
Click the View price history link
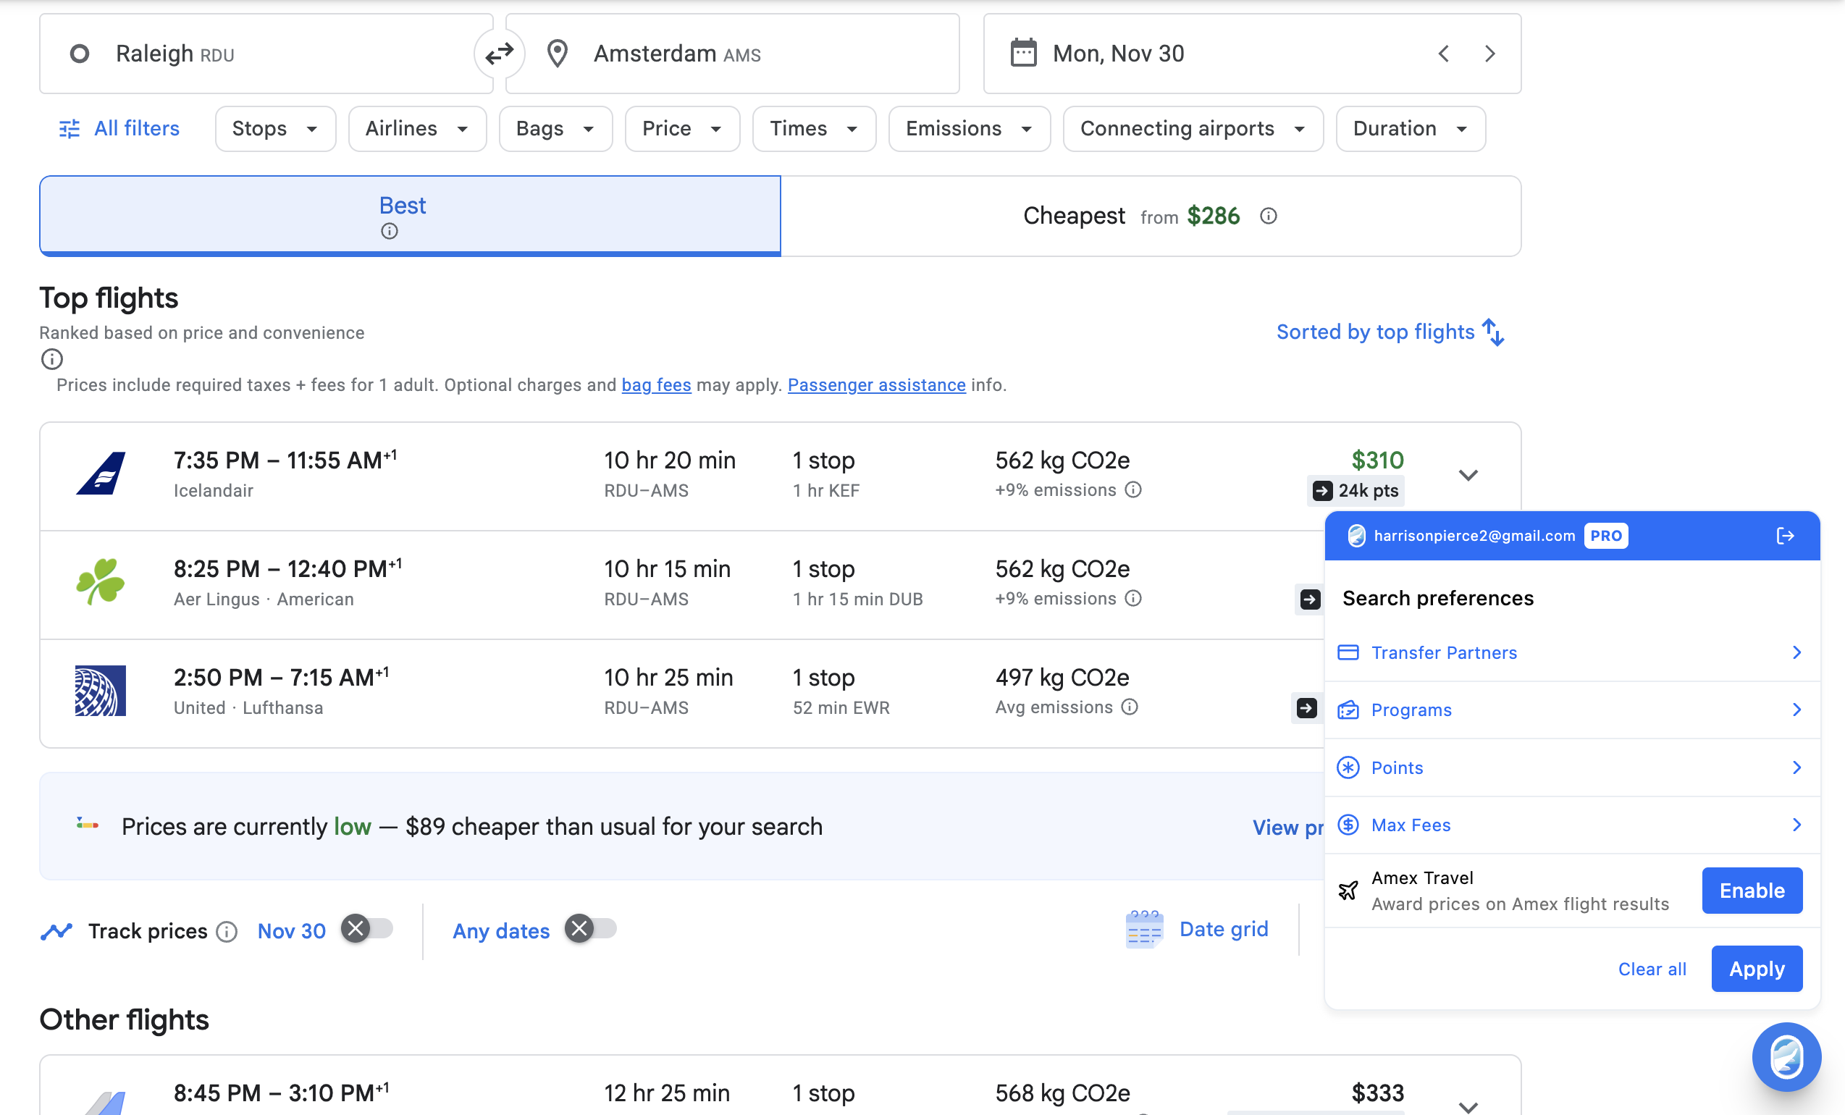(x=1288, y=827)
